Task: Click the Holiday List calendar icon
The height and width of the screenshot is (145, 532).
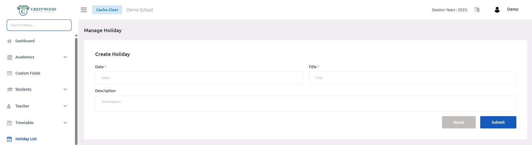Action: pyautogui.click(x=9, y=139)
